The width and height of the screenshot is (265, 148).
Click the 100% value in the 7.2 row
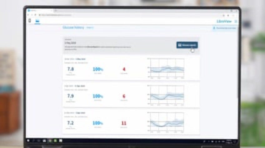[98, 123]
